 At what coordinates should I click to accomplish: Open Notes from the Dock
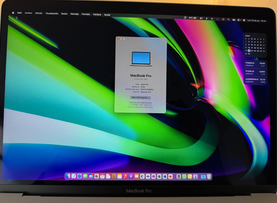120,176
